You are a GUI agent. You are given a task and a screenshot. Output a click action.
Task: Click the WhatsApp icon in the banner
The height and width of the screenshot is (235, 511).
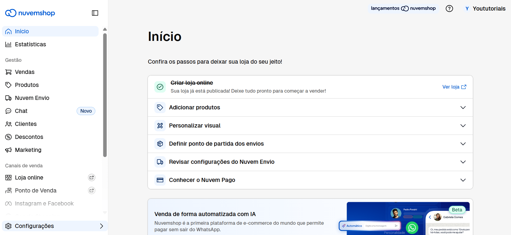412,228
